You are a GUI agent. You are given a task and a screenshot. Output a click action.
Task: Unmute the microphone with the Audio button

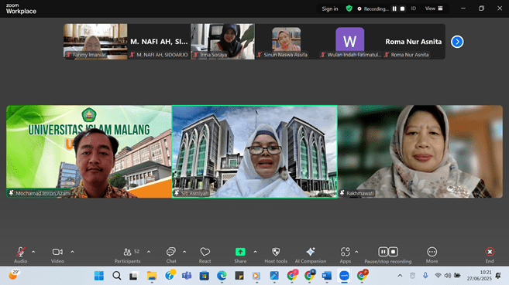pyautogui.click(x=20, y=255)
